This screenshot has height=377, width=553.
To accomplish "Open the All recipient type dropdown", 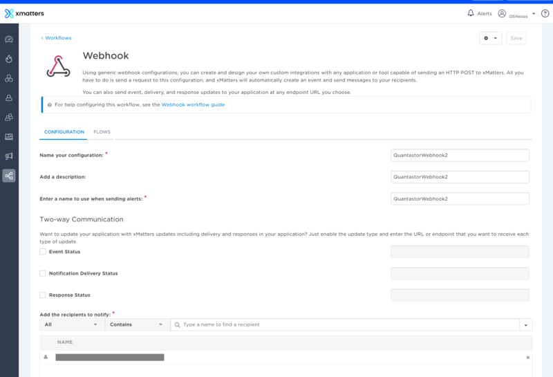I will [72, 324].
